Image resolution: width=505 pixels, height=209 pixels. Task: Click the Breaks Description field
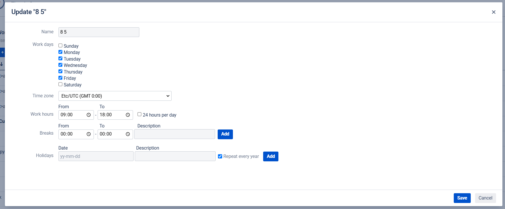[x=174, y=134]
